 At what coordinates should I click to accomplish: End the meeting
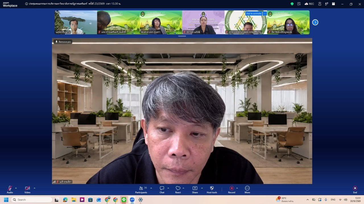(355, 190)
